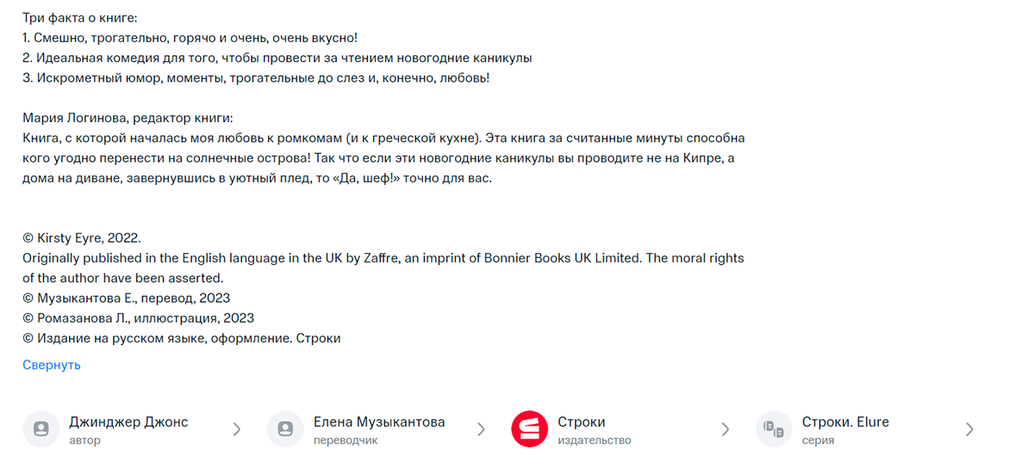This screenshot has height=474, width=1034.
Task: Click the 'переводчик' label under Елена Музыкантова
Action: point(346,440)
